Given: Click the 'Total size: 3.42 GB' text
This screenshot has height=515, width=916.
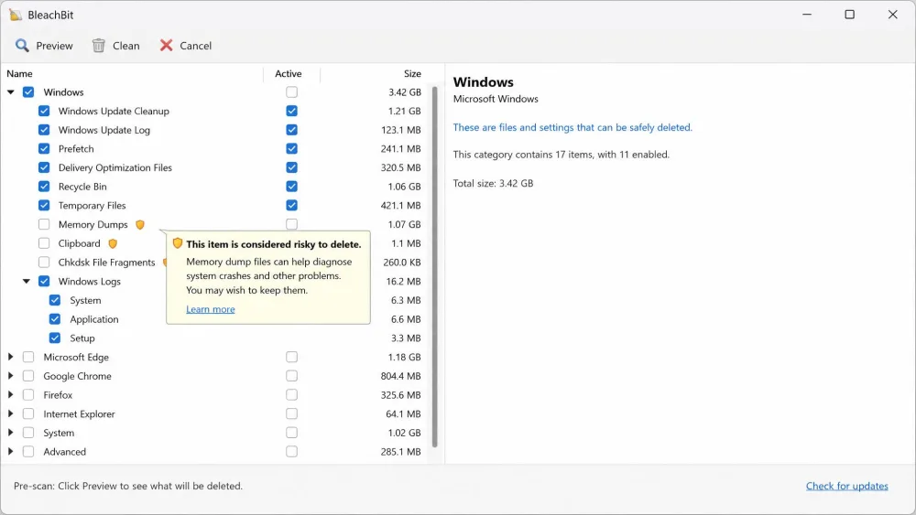Looking at the screenshot, I should pos(493,183).
